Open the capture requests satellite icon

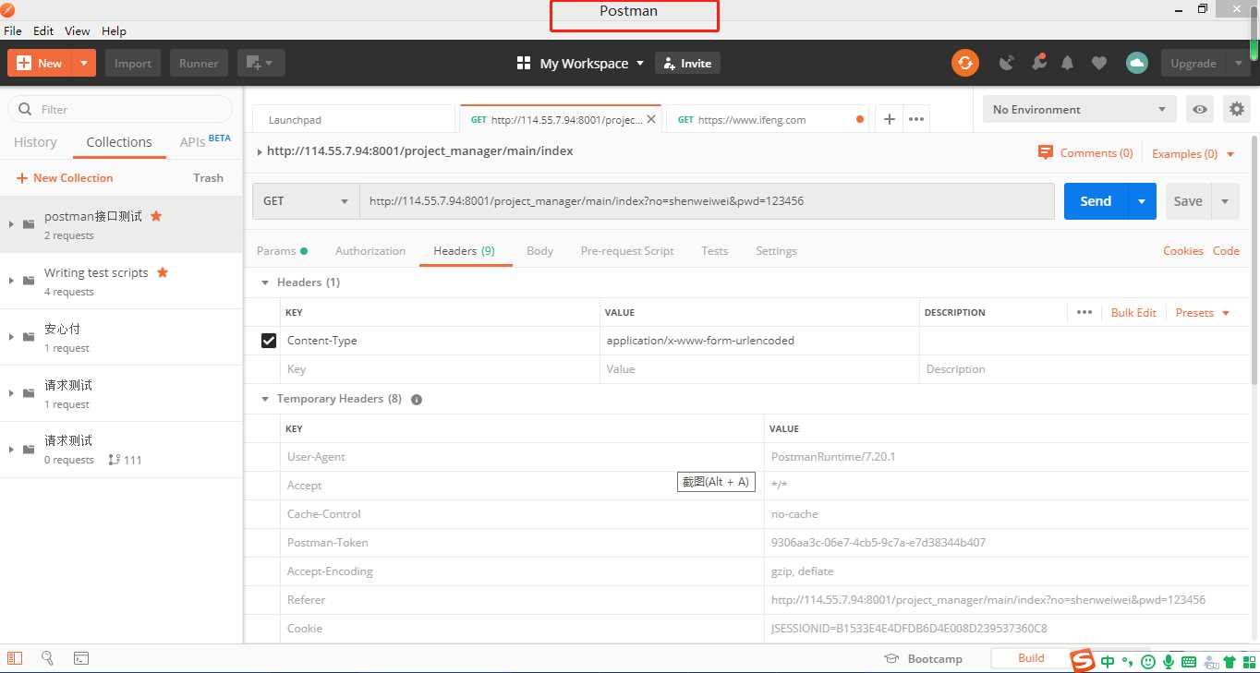(x=1007, y=63)
